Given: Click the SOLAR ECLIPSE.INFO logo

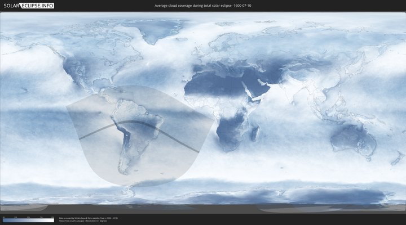Looking at the screenshot, I should pyautogui.click(x=29, y=6).
